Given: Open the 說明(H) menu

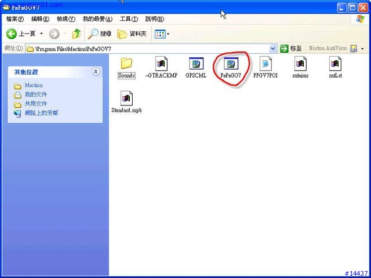Looking at the screenshot, I should coord(155,19).
